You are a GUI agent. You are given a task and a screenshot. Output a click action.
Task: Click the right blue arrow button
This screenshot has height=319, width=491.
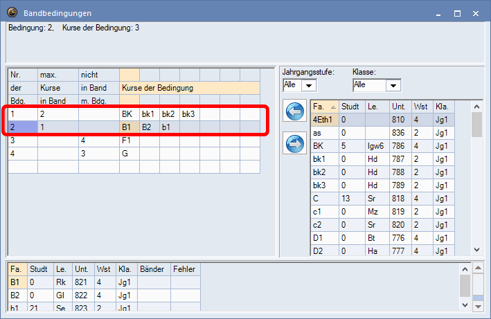[294, 145]
